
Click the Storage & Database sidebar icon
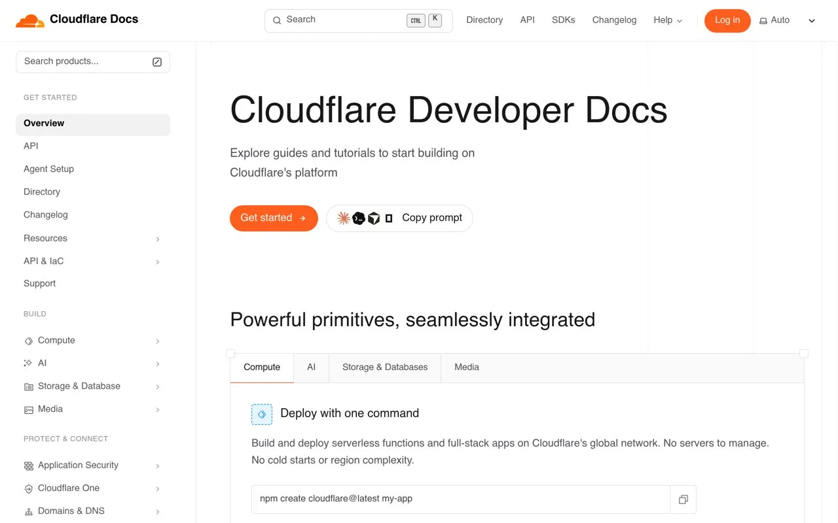28,386
